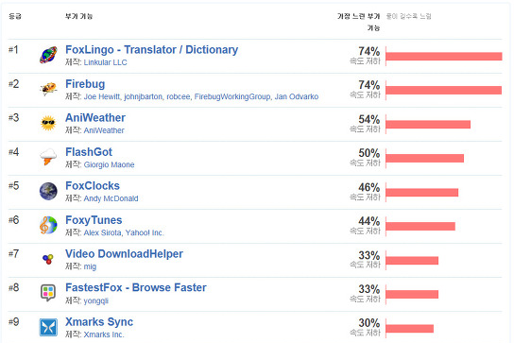Open the FoxLingo - Translator / Dictionary link
This screenshot has width=514, height=343.
pyautogui.click(x=151, y=49)
